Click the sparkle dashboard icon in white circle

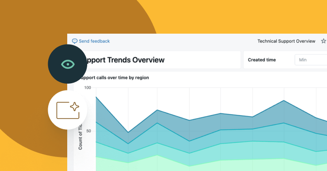(68, 110)
